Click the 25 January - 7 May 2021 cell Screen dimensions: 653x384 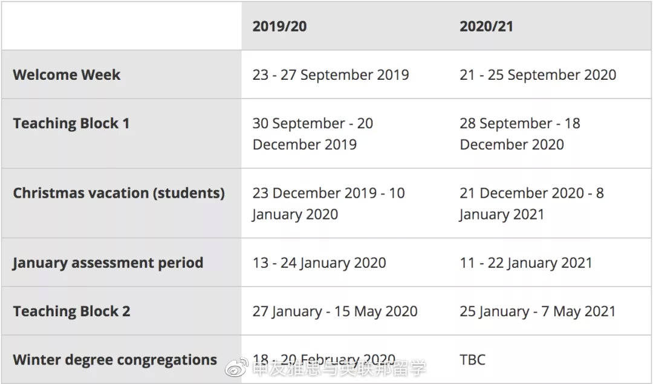537,311
